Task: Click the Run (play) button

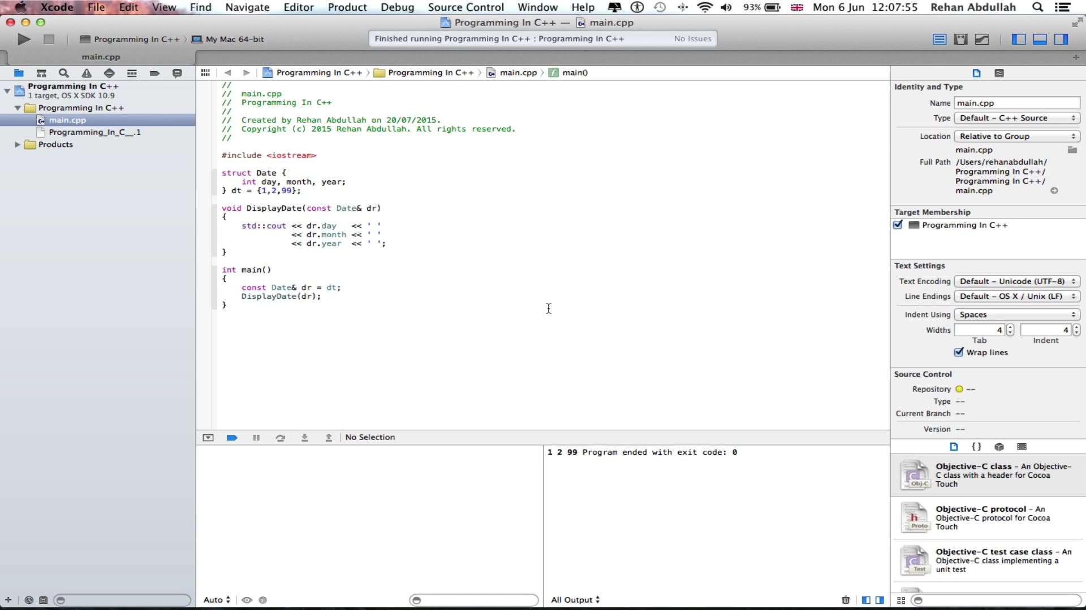Action: coord(24,39)
